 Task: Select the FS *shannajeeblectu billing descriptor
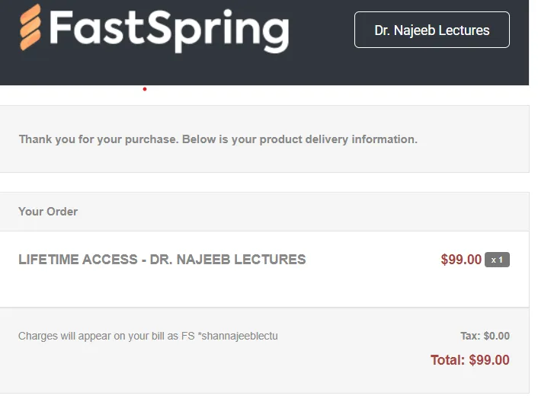(229, 336)
